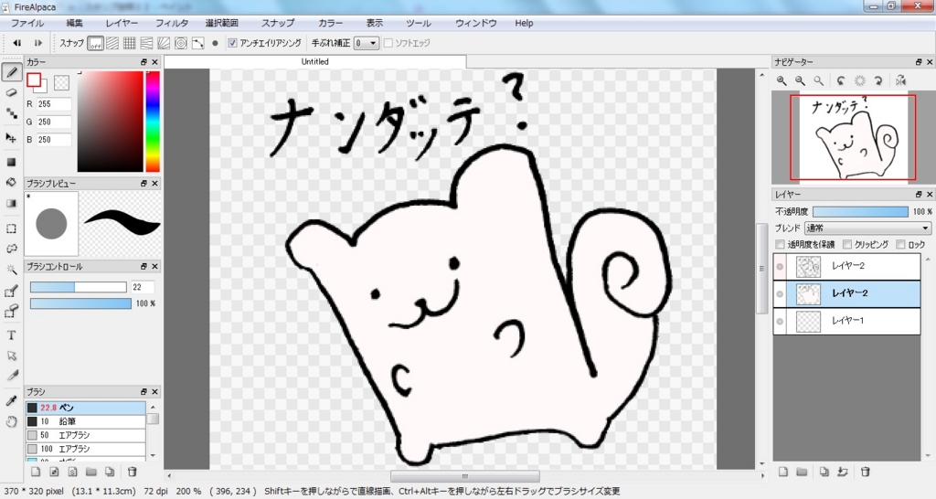
Task: Rotate the canvas view left in Navigator
Action: (841, 80)
